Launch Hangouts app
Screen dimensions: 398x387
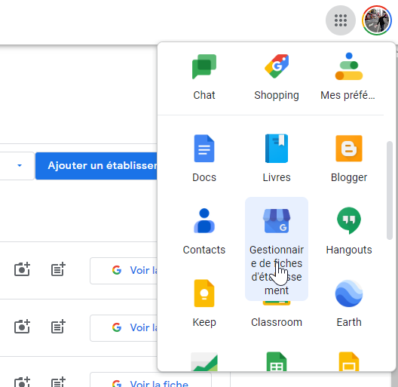pyautogui.click(x=348, y=231)
